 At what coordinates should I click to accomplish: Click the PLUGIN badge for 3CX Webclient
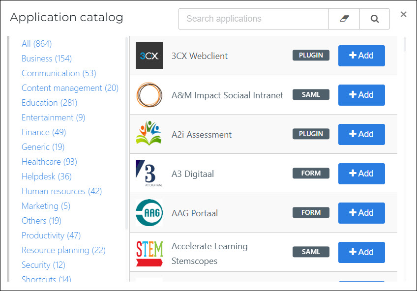click(x=311, y=55)
